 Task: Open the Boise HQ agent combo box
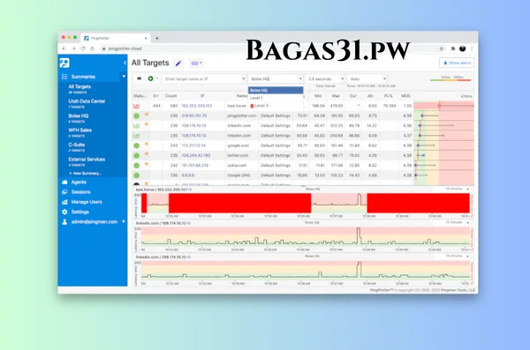(276, 78)
